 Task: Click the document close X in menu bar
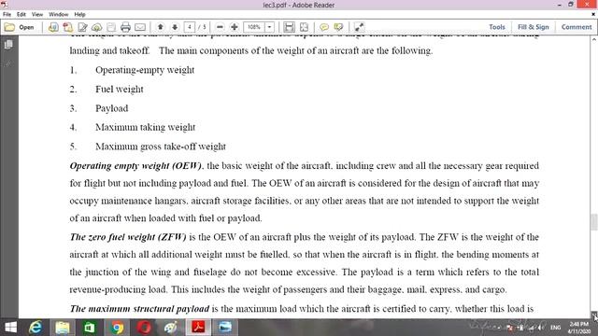point(593,15)
